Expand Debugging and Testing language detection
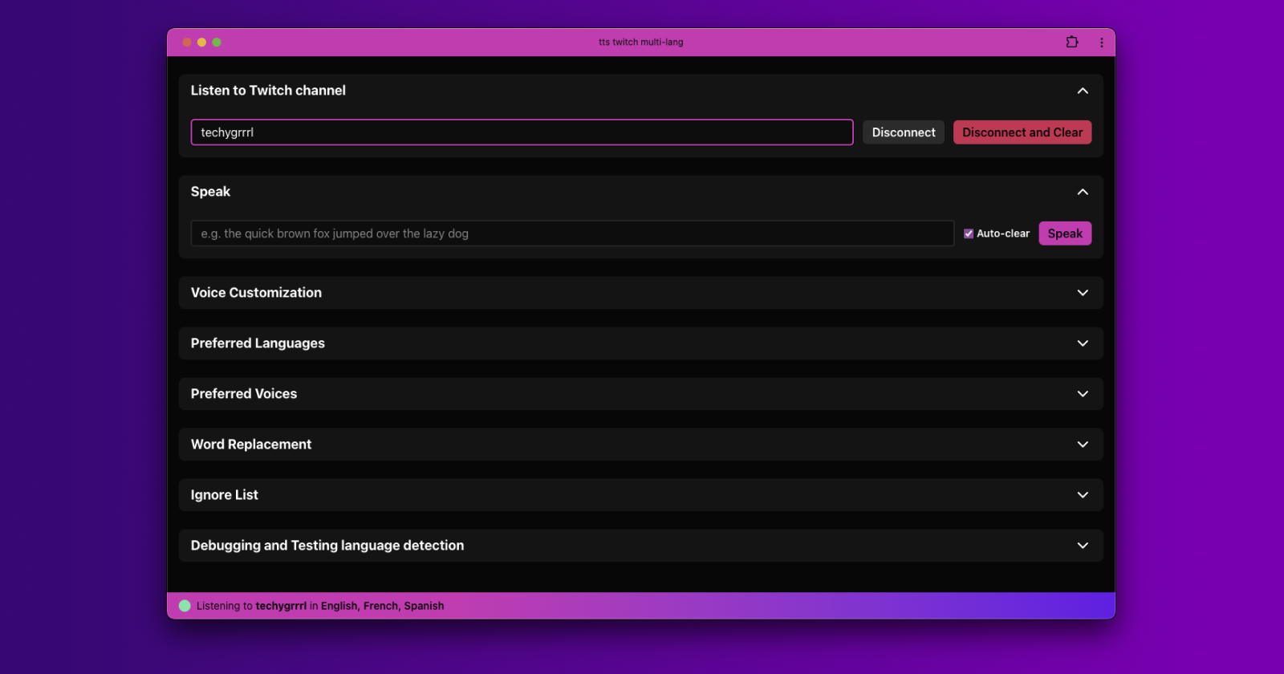The width and height of the screenshot is (1284, 674). pyautogui.click(x=641, y=546)
